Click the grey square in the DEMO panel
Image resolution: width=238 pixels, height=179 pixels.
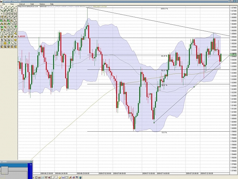pyautogui.click(x=5, y=170)
